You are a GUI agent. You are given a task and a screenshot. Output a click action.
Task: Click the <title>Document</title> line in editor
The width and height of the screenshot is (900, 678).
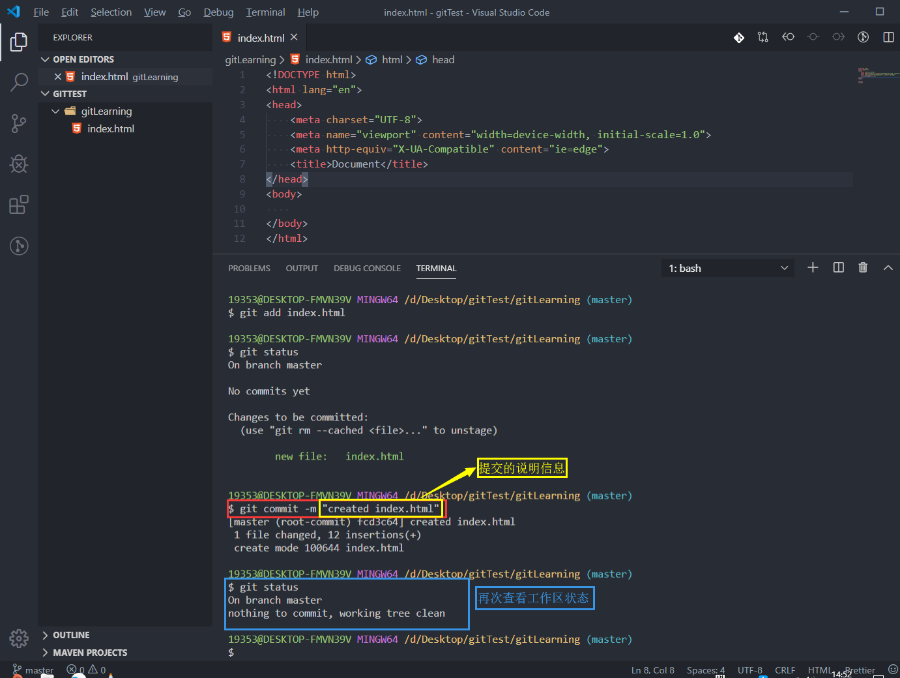[x=359, y=164]
